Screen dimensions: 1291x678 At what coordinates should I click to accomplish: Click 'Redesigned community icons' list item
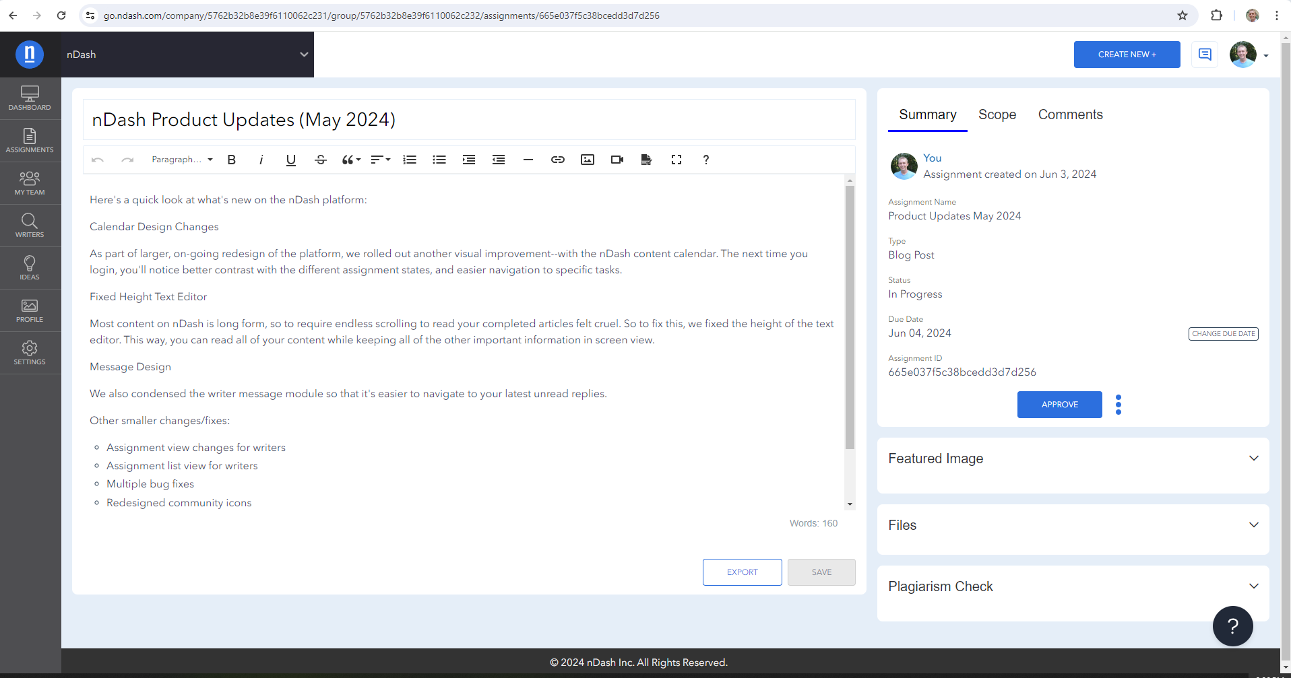(179, 503)
